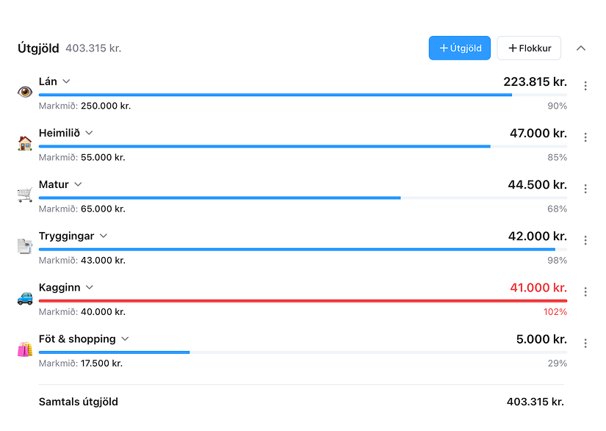Image resolution: width=606 pixels, height=431 pixels.
Task: Click the car icon for Kagginn
Action: (x=26, y=297)
